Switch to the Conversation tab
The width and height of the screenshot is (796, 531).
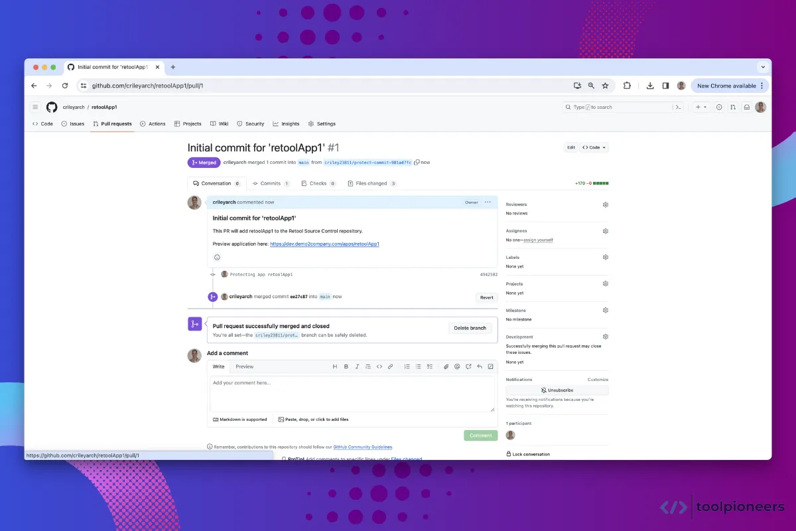217,183
